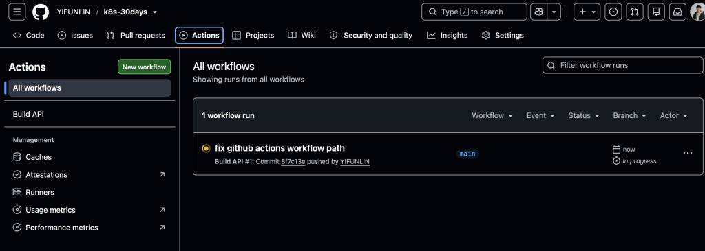Click the Usage metrics gauge icon
The height and width of the screenshot is (251, 705).
coord(17,210)
